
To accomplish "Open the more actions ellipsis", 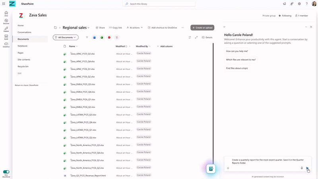I will pos(182,27).
